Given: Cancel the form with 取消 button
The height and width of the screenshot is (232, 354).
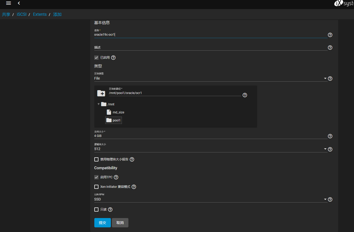Looking at the screenshot, I should 120,223.
